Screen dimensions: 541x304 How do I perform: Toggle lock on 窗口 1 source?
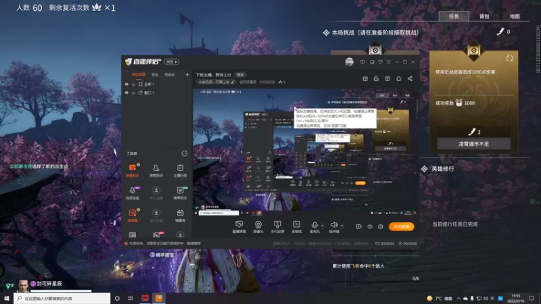tap(133, 93)
